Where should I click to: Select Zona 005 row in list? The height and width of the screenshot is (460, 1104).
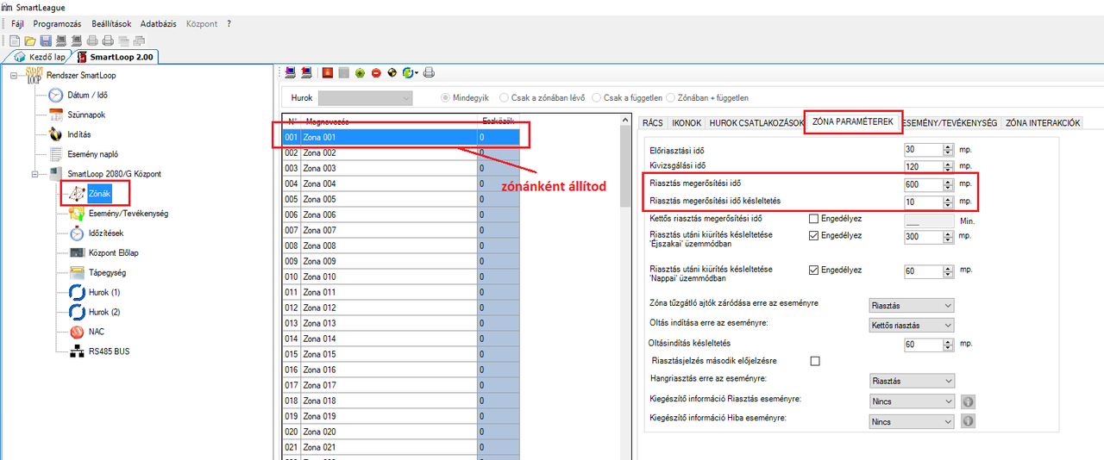point(401,199)
